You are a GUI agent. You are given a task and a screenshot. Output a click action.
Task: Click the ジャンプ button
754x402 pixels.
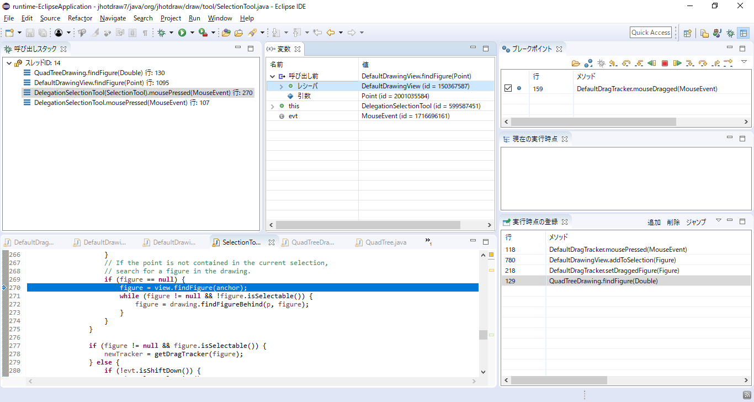point(696,222)
